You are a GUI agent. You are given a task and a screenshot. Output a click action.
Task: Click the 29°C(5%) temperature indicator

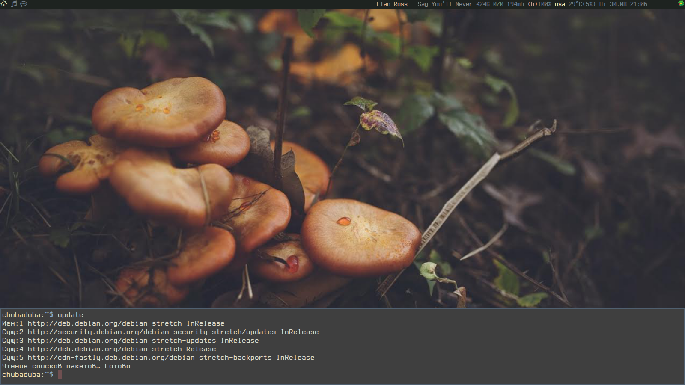point(582,4)
